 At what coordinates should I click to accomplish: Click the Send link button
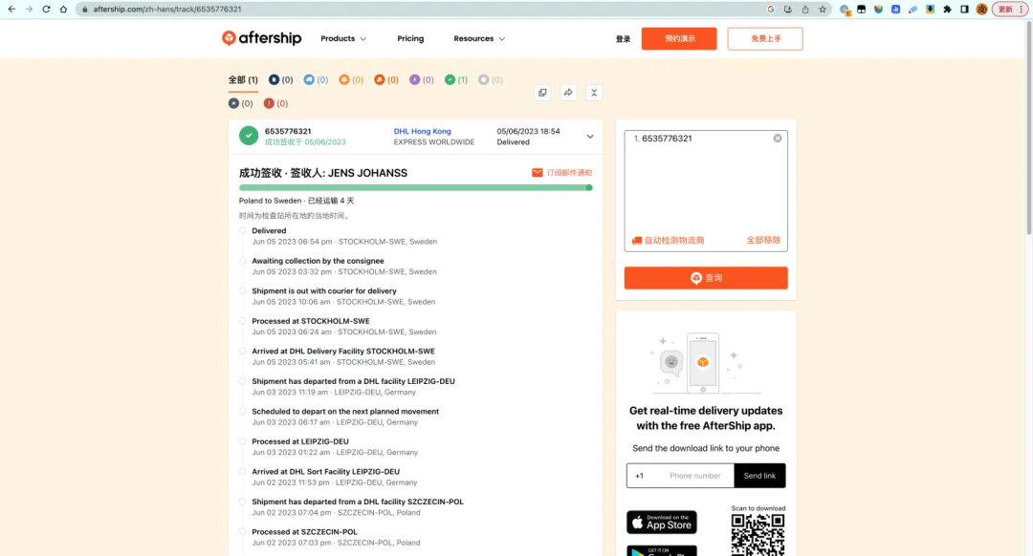(759, 476)
